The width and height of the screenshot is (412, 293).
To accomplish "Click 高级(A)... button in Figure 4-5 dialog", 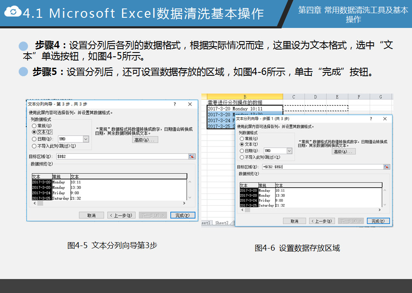I will (x=145, y=140).
